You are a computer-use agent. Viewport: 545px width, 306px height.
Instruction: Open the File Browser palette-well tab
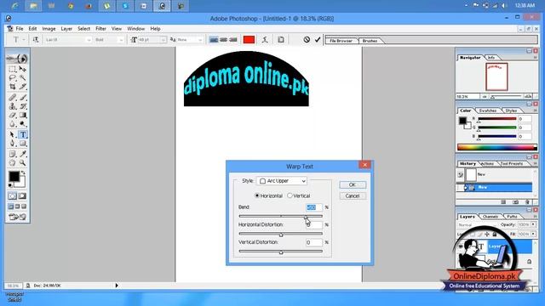(341, 41)
